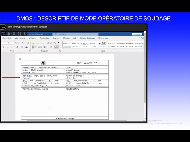Decrease font size with the shrink font icon
The height and width of the screenshot is (142, 190).
[19, 43]
